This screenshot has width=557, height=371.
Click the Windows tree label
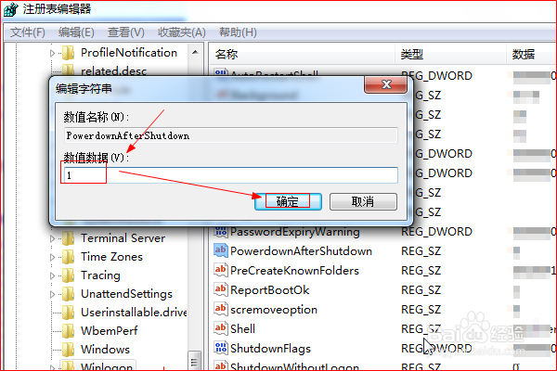click(x=105, y=350)
